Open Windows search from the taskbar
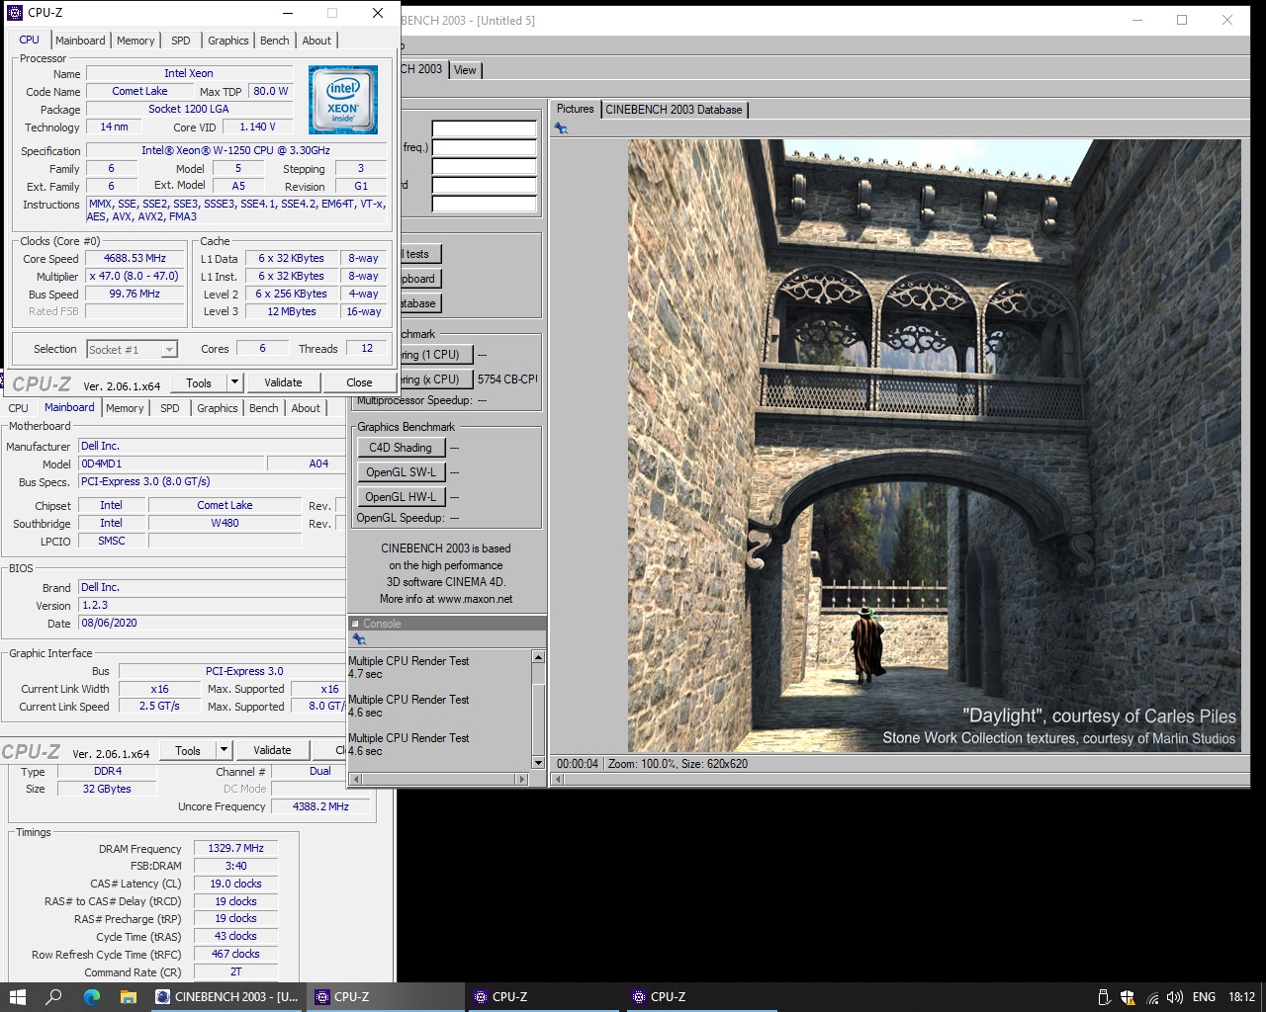This screenshot has height=1012, width=1266. coord(54,997)
